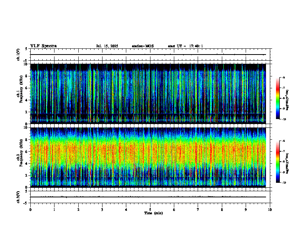The width and height of the screenshot is (304, 235).
Task: Click the time axis end tick label "10"
Action: [270, 210]
